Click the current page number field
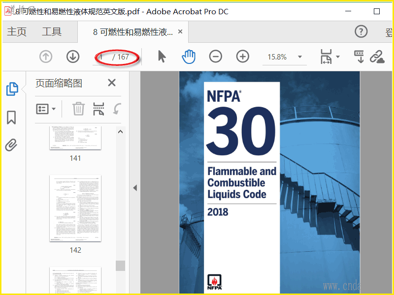The image size is (394, 295). pyautogui.click(x=101, y=57)
